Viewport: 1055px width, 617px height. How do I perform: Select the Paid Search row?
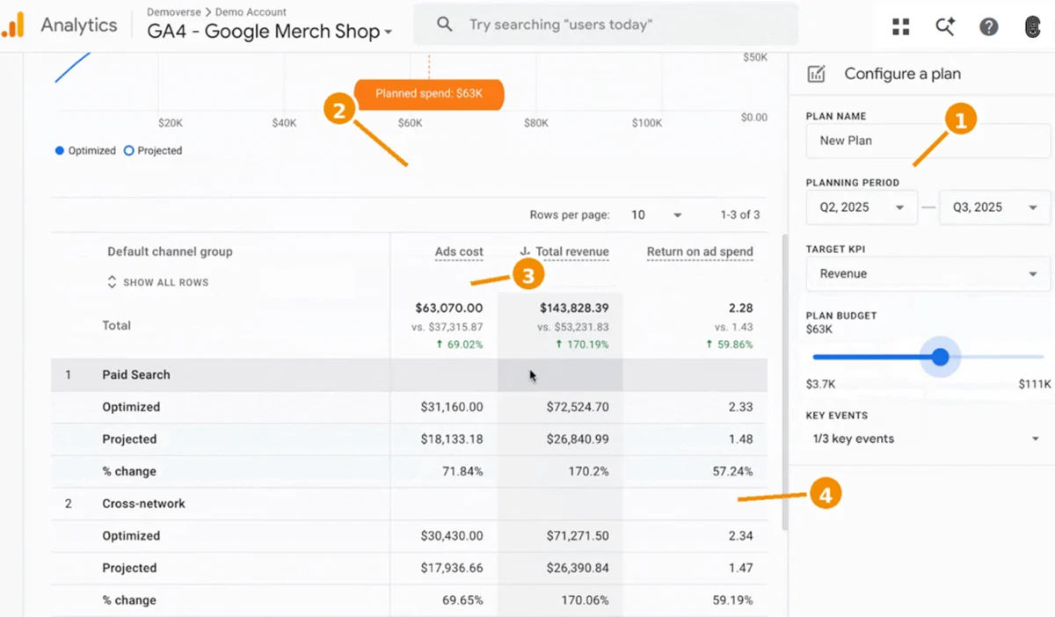[409, 374]
